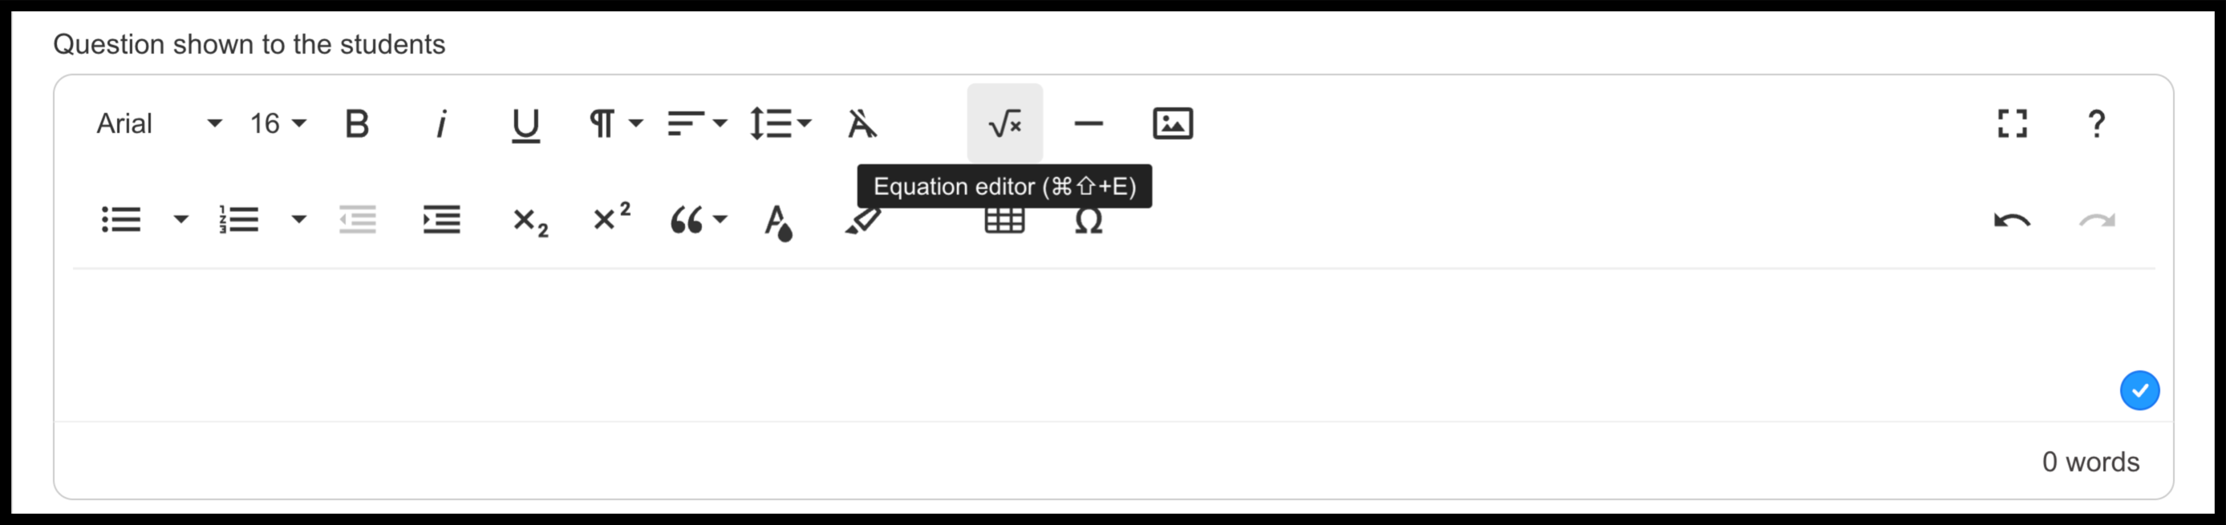The height and width of the screenshot is (525, 2226).
Task: Open the Equation editor
Action: pos(1004,123)
